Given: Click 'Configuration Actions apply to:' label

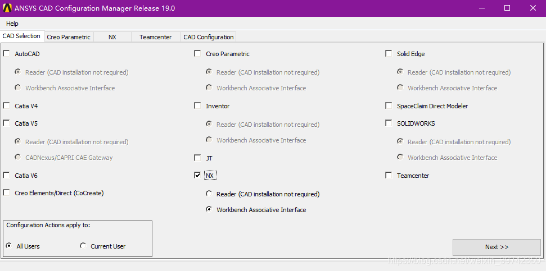Looking at the screenshot, I should pos(48,225).
